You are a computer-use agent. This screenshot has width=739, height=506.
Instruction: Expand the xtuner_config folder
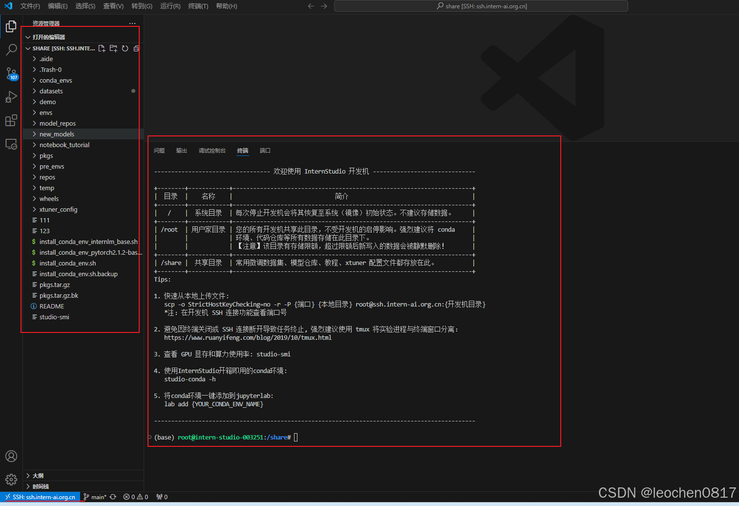(x=83, y=209)
